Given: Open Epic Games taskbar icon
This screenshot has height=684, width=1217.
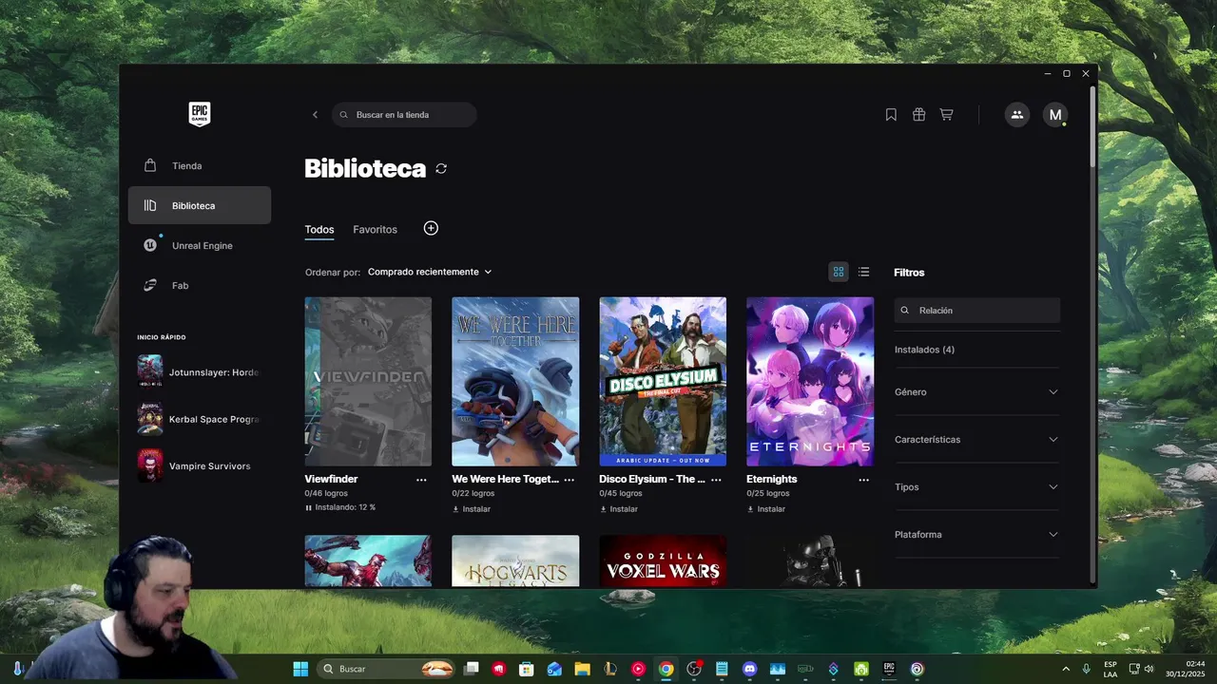Looking at the screenshot, I should click(x=889, y=669).
